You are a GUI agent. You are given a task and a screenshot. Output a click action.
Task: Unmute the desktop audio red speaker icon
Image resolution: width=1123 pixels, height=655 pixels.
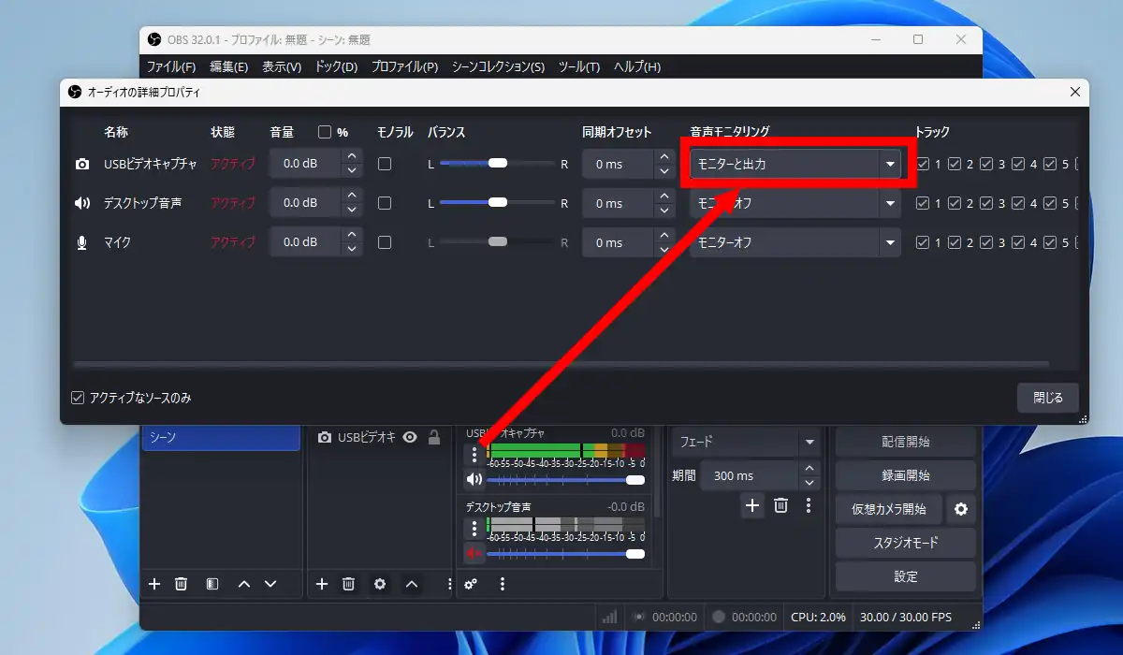pos(474,553)
